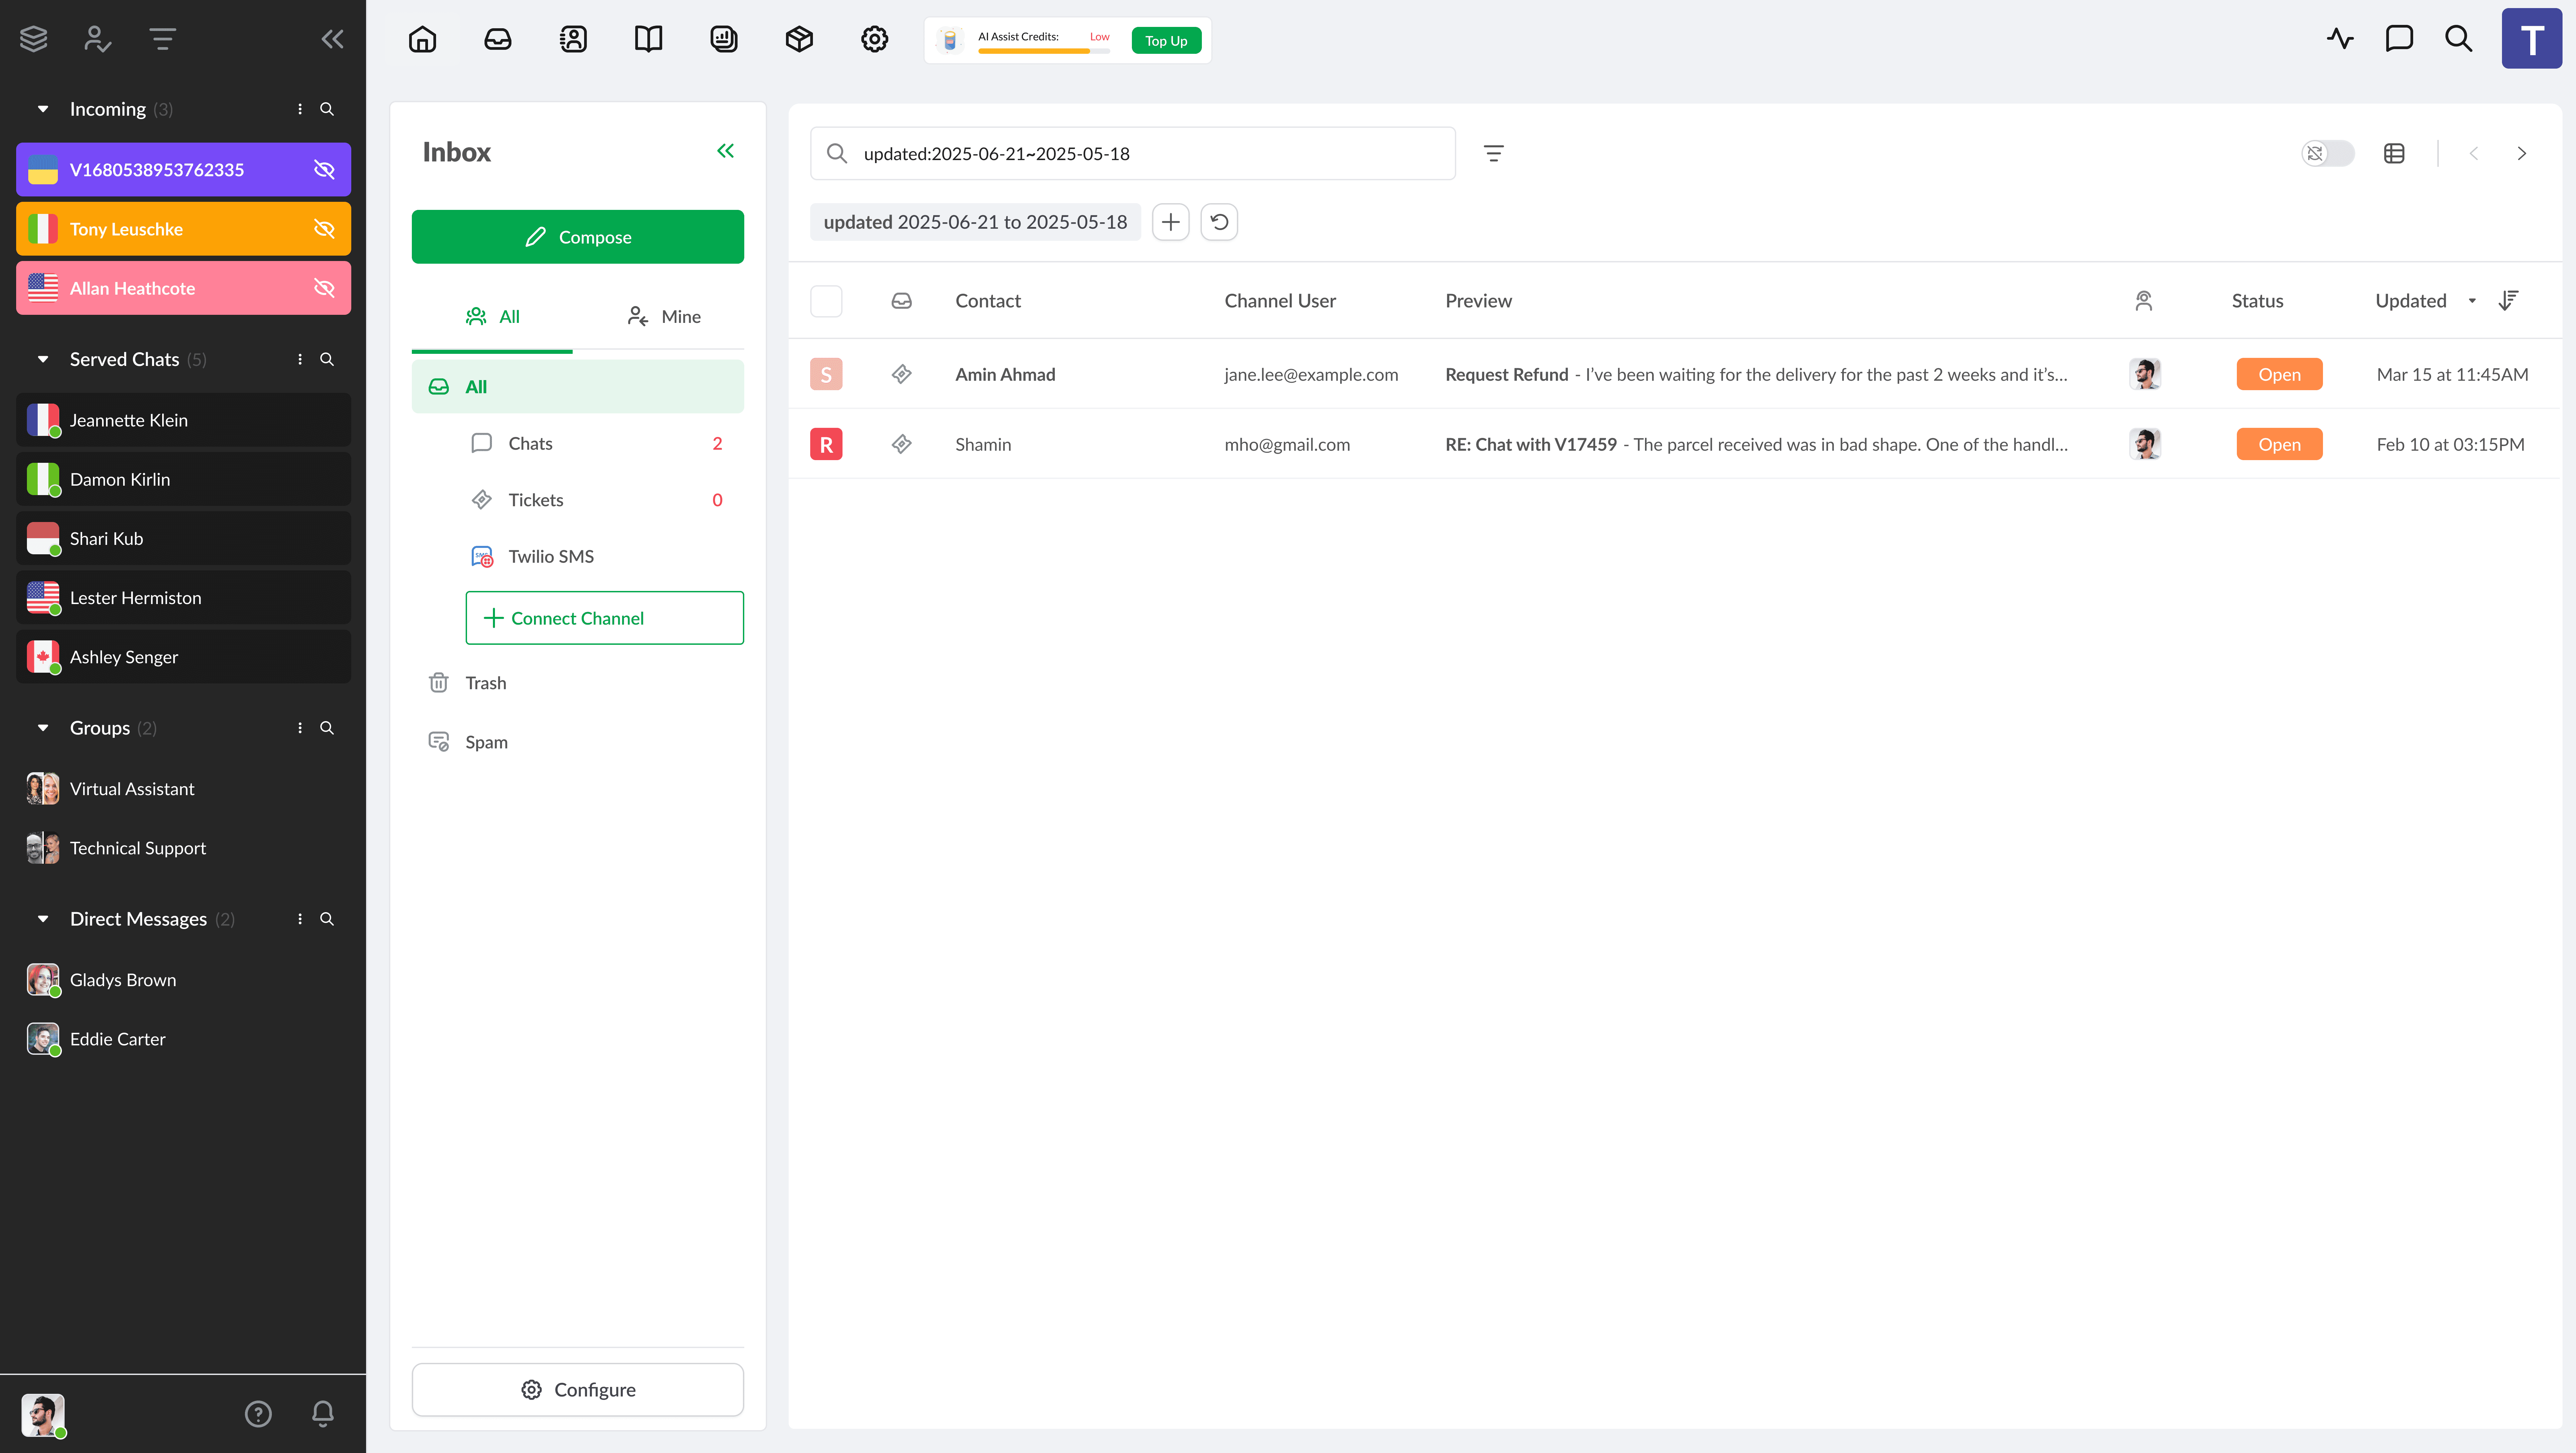This screenshot has height=1453, width=2576.
Task: Toggle visibility for Tony Leuschke chat
Action: point(324,229)
